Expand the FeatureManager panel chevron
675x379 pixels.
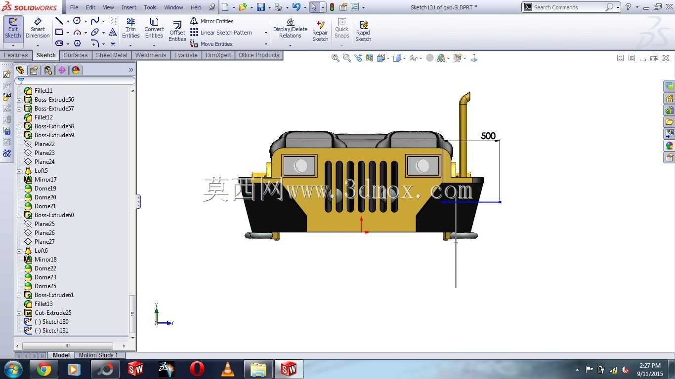pos(131,70)
